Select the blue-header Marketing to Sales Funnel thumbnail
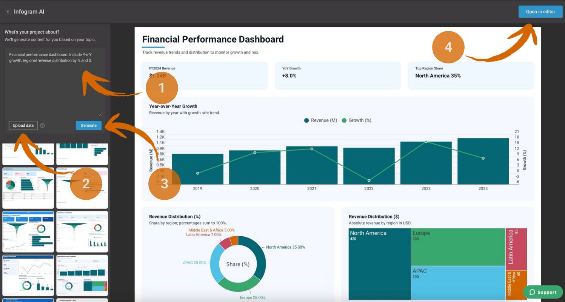 click(28, 231)
